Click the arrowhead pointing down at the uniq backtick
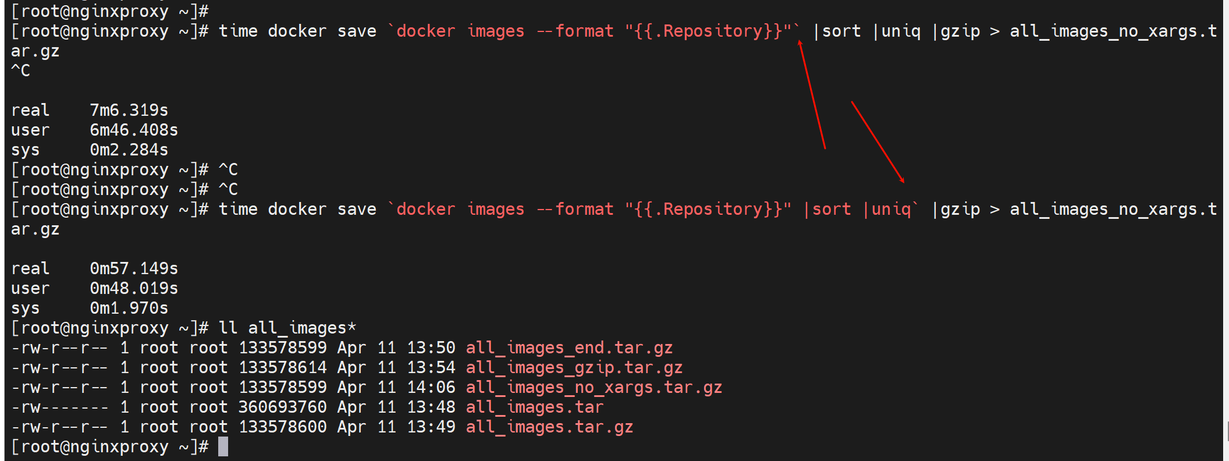 903,181
